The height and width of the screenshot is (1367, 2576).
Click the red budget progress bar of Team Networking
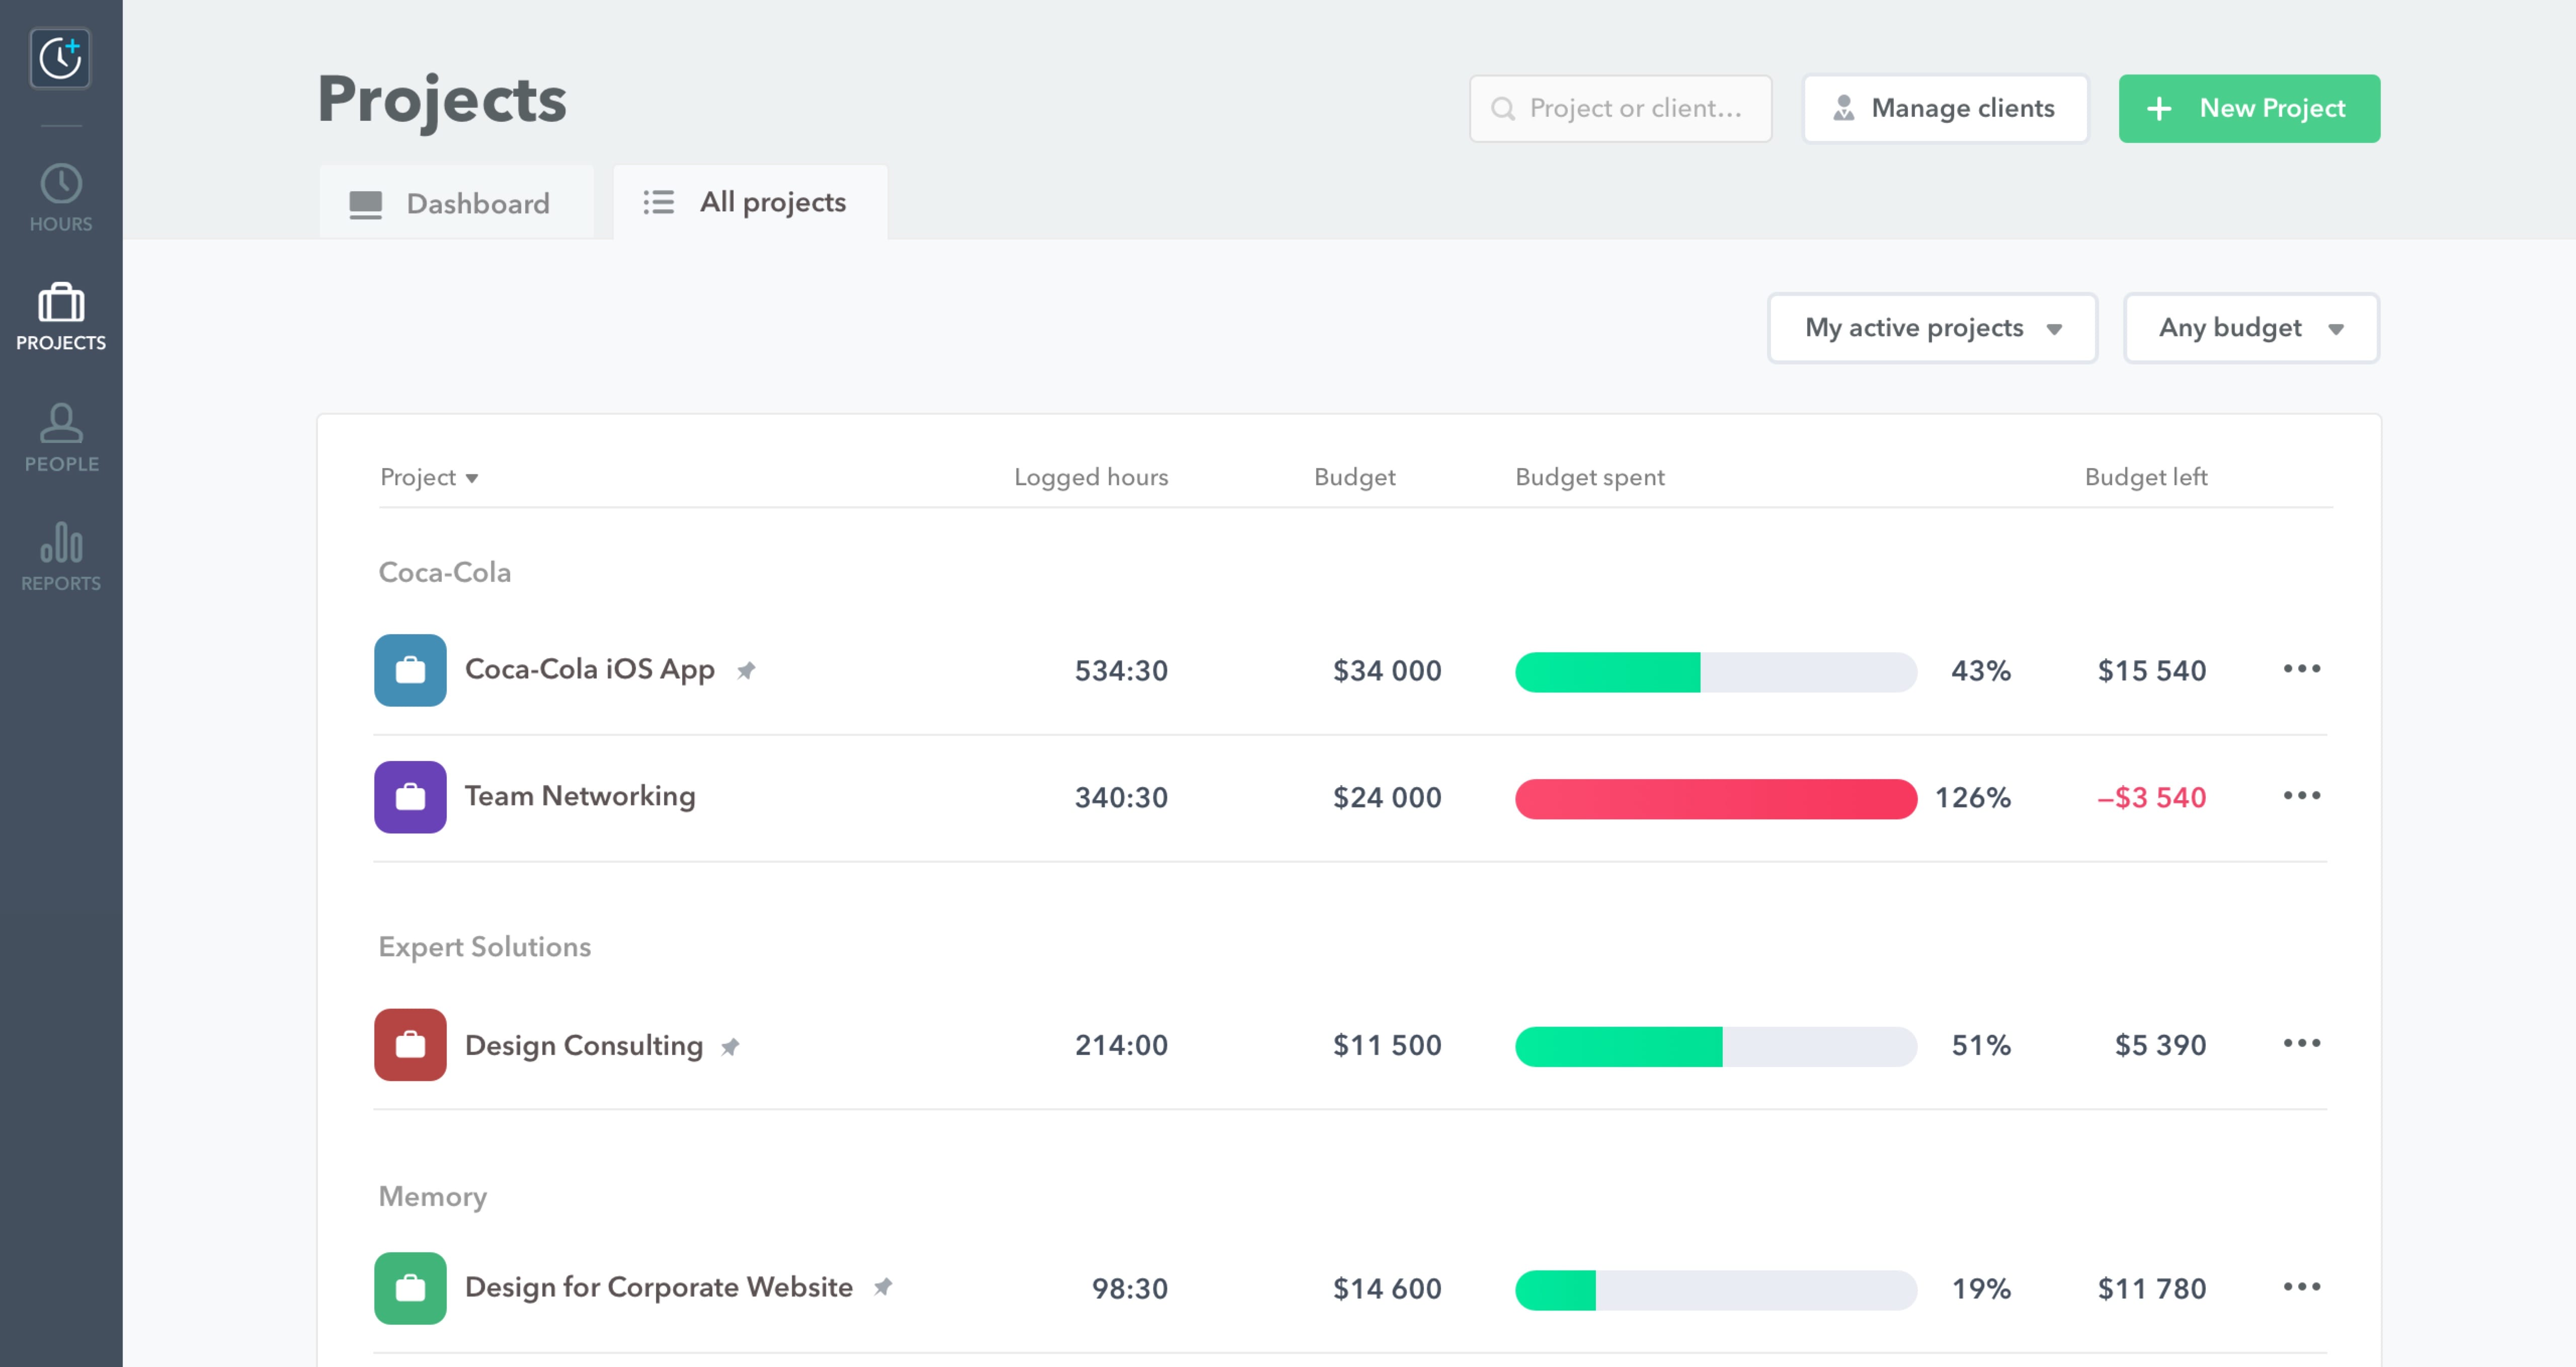point(1715,798)
